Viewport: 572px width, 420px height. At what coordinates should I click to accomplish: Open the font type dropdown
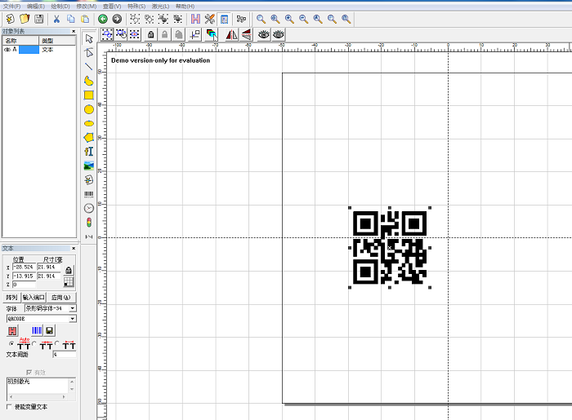tap(73, 308)
